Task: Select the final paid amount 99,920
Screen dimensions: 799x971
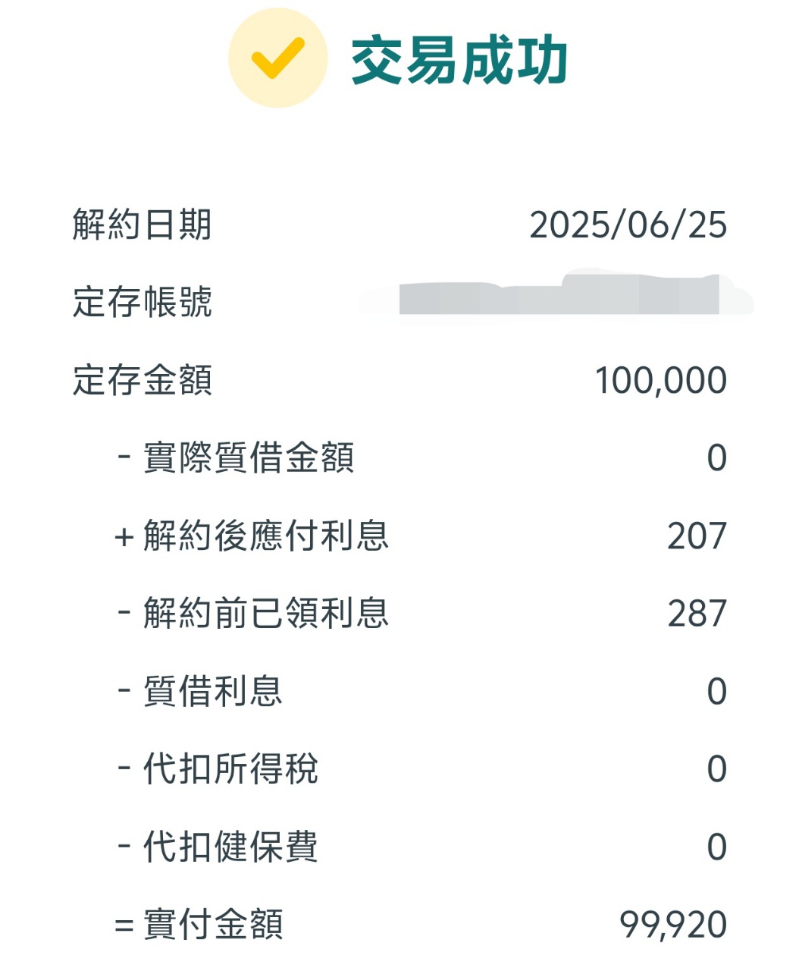Action: (673, 925)
